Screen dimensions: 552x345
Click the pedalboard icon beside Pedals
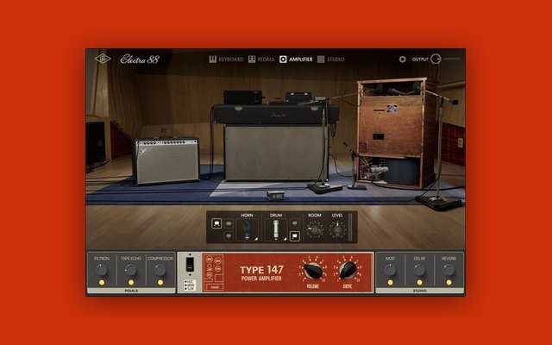coord(252,60)
